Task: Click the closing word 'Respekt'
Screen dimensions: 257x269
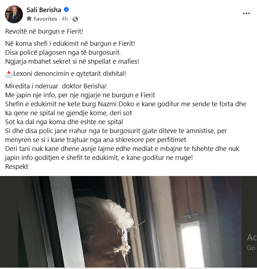Action: 17,167
